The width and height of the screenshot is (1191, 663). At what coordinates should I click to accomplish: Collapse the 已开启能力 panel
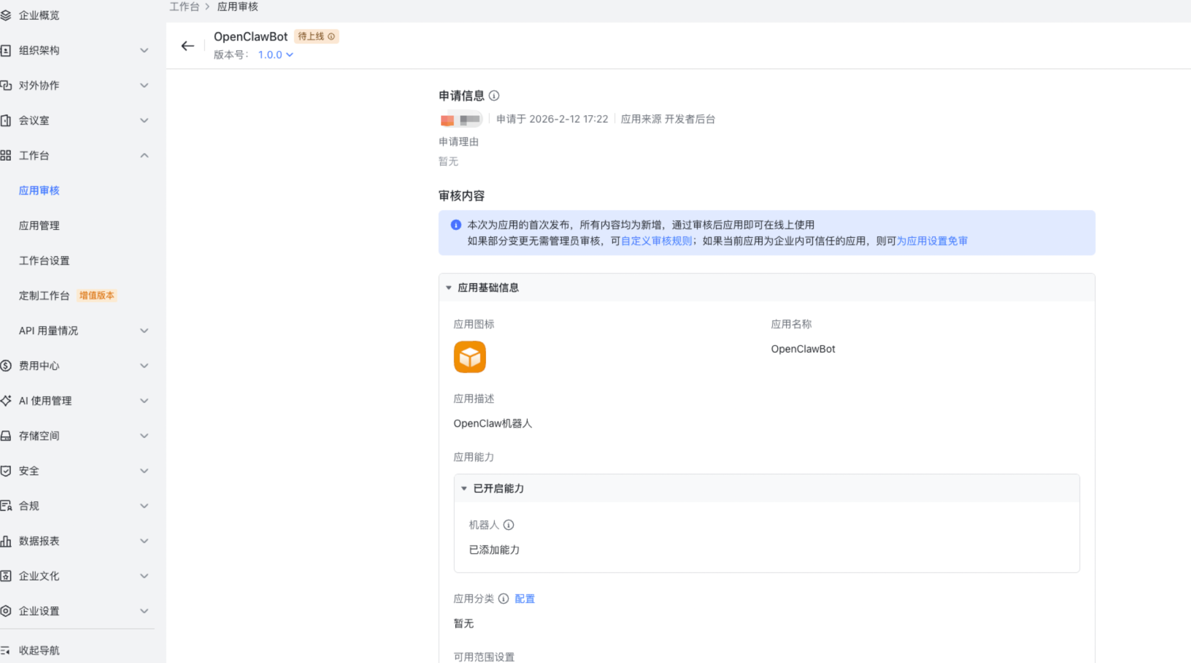464,488
